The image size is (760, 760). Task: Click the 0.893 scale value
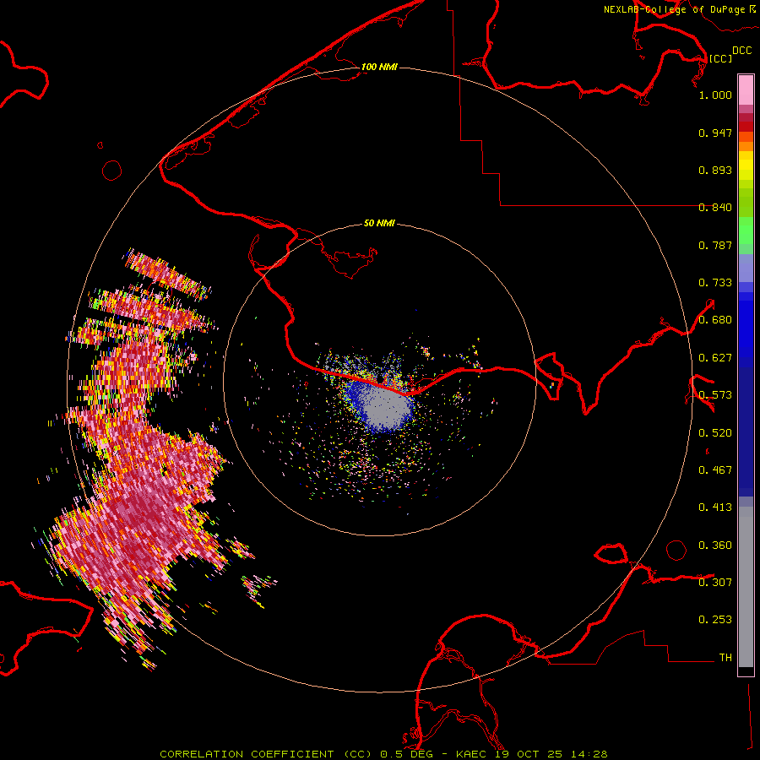[715, 170]
